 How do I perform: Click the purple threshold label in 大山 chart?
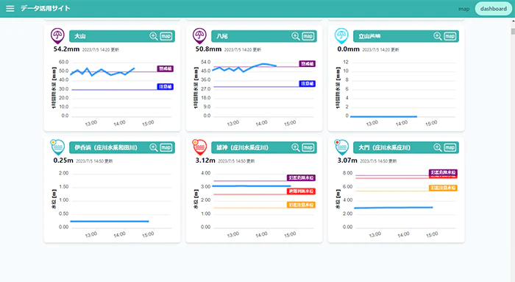click(165, 68)
